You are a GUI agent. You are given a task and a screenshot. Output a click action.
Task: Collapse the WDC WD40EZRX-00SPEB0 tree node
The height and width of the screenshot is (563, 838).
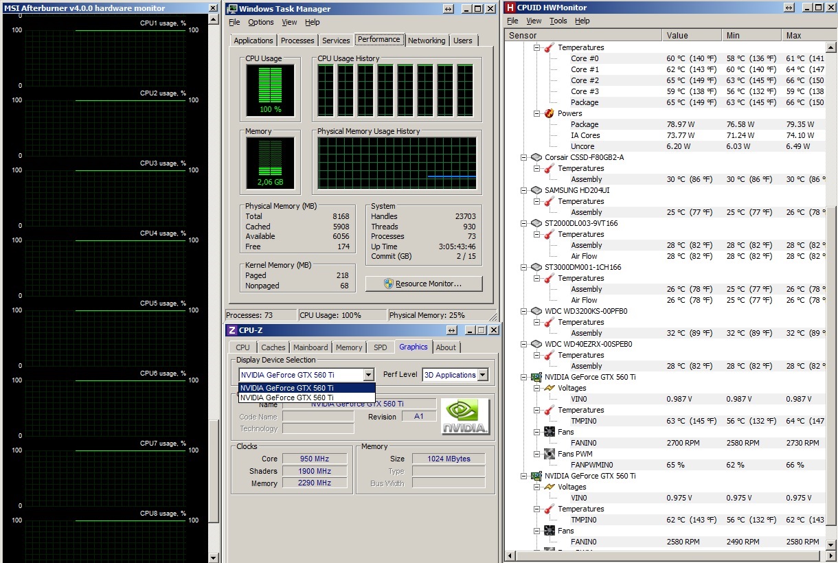(x=524, y=344)
